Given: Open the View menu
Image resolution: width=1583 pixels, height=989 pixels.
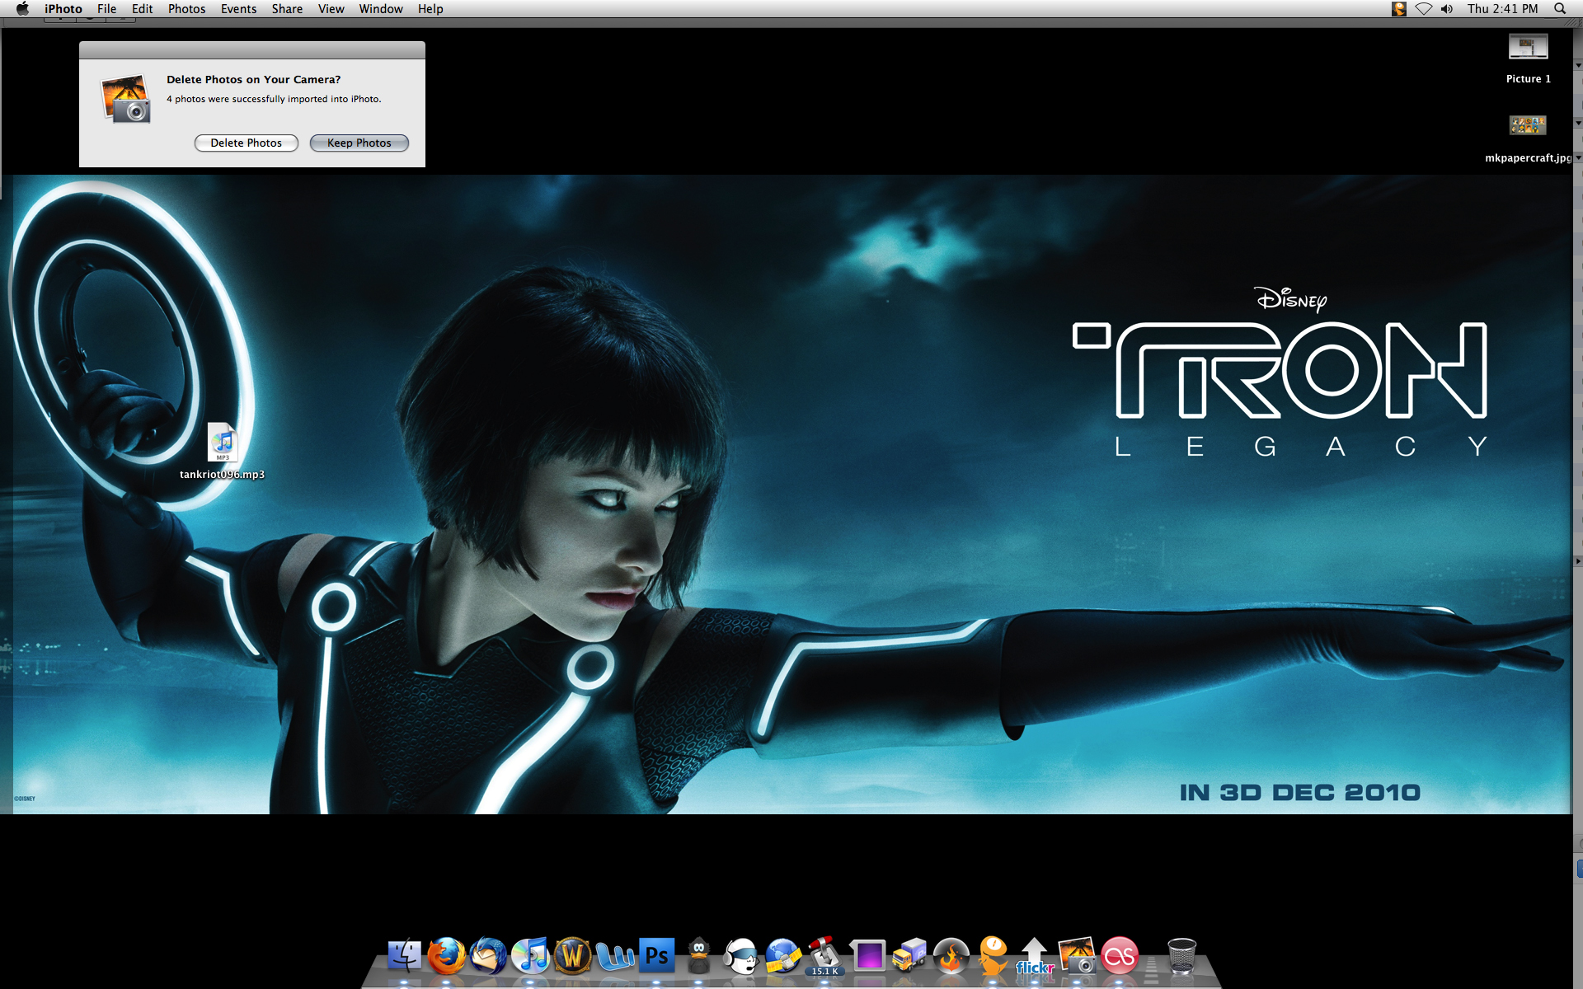Looking at the screenshot, I should 331,9.
